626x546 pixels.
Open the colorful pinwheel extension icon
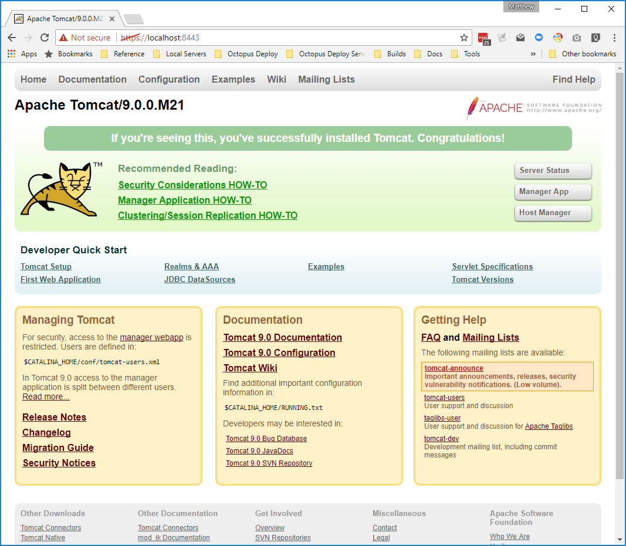point(557,37)
